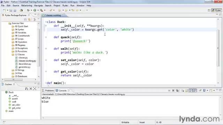Select set_color in Outline

[16, 105]
